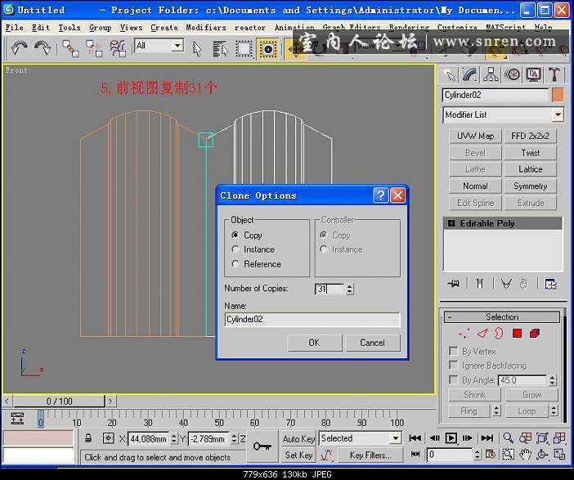Toggle the Auto Key button
Viewport: 574px width, 480px height.
click(x=298, y=438)
